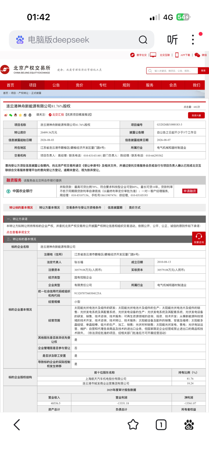Screen dimensions: 209x455
Task: Tap the 数字北交 logo icon
Action: pyautogui.click(x=132, y=55)
